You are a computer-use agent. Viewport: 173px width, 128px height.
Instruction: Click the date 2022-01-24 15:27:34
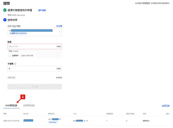pos(11,121)
